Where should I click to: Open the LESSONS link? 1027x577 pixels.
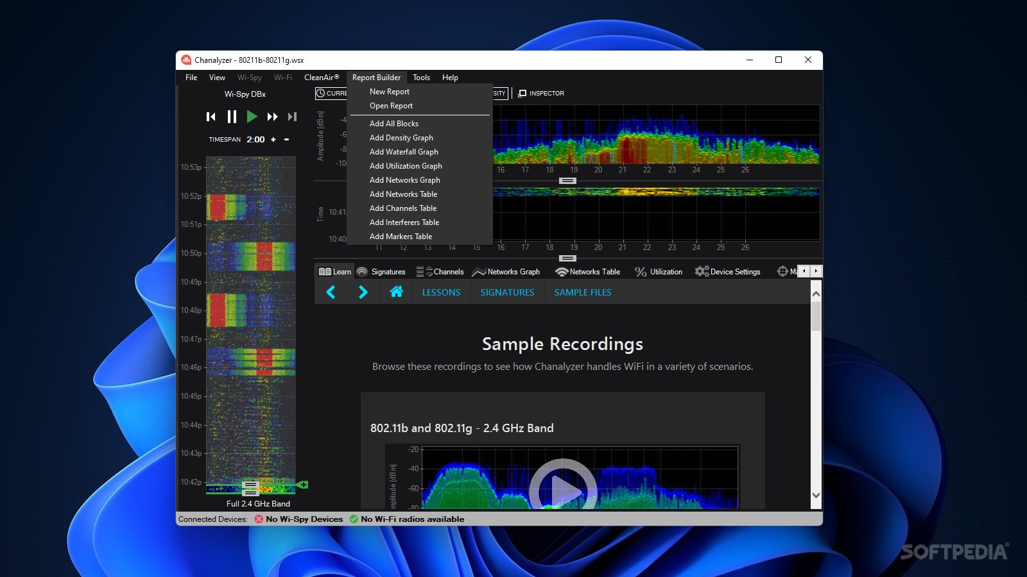pos(441,292)
